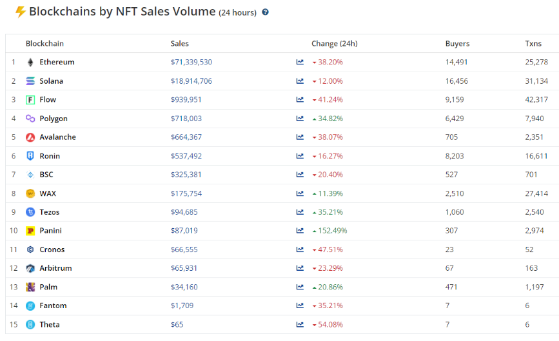Open the chart icon in Arbitrum row

tap(300, 268)
